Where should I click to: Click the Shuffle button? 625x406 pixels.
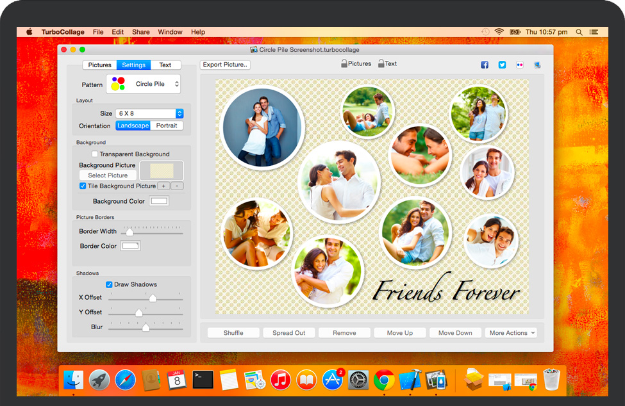tap(233, 333)
